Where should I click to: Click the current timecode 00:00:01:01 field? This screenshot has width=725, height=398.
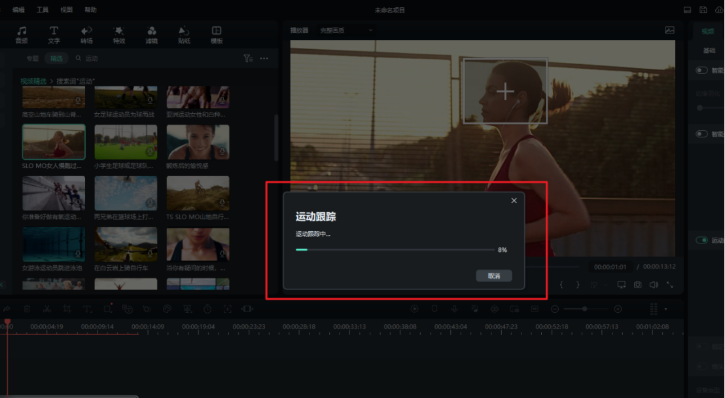[x=610, y=267]
